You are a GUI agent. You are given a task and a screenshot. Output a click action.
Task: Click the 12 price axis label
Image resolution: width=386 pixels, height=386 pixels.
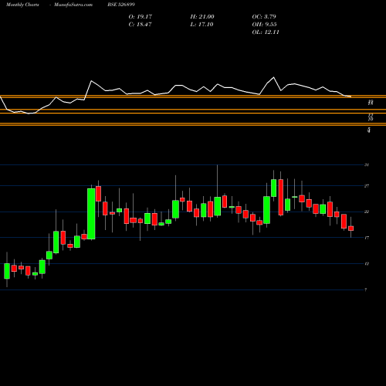pyautogui.click(x=367, y=264)
